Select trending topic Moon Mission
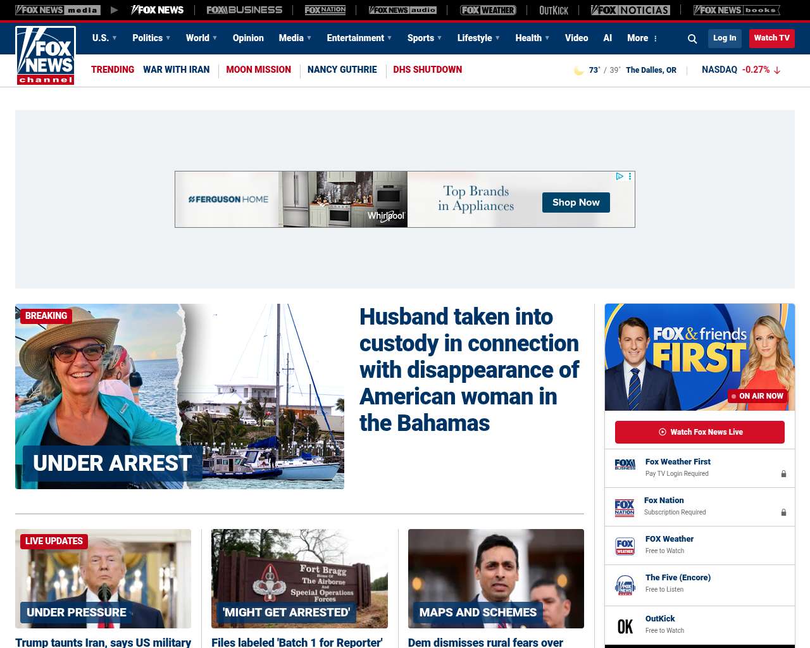Screen dimensions: 810x648 coord(258,70)
